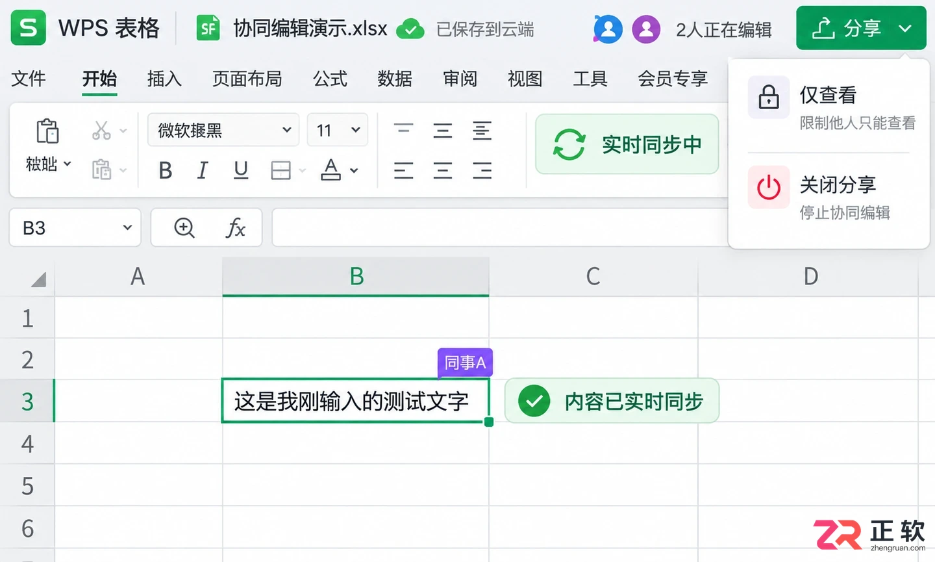Align text right
This screenshot has width=935, height=562.
click(x=482, y=170)
